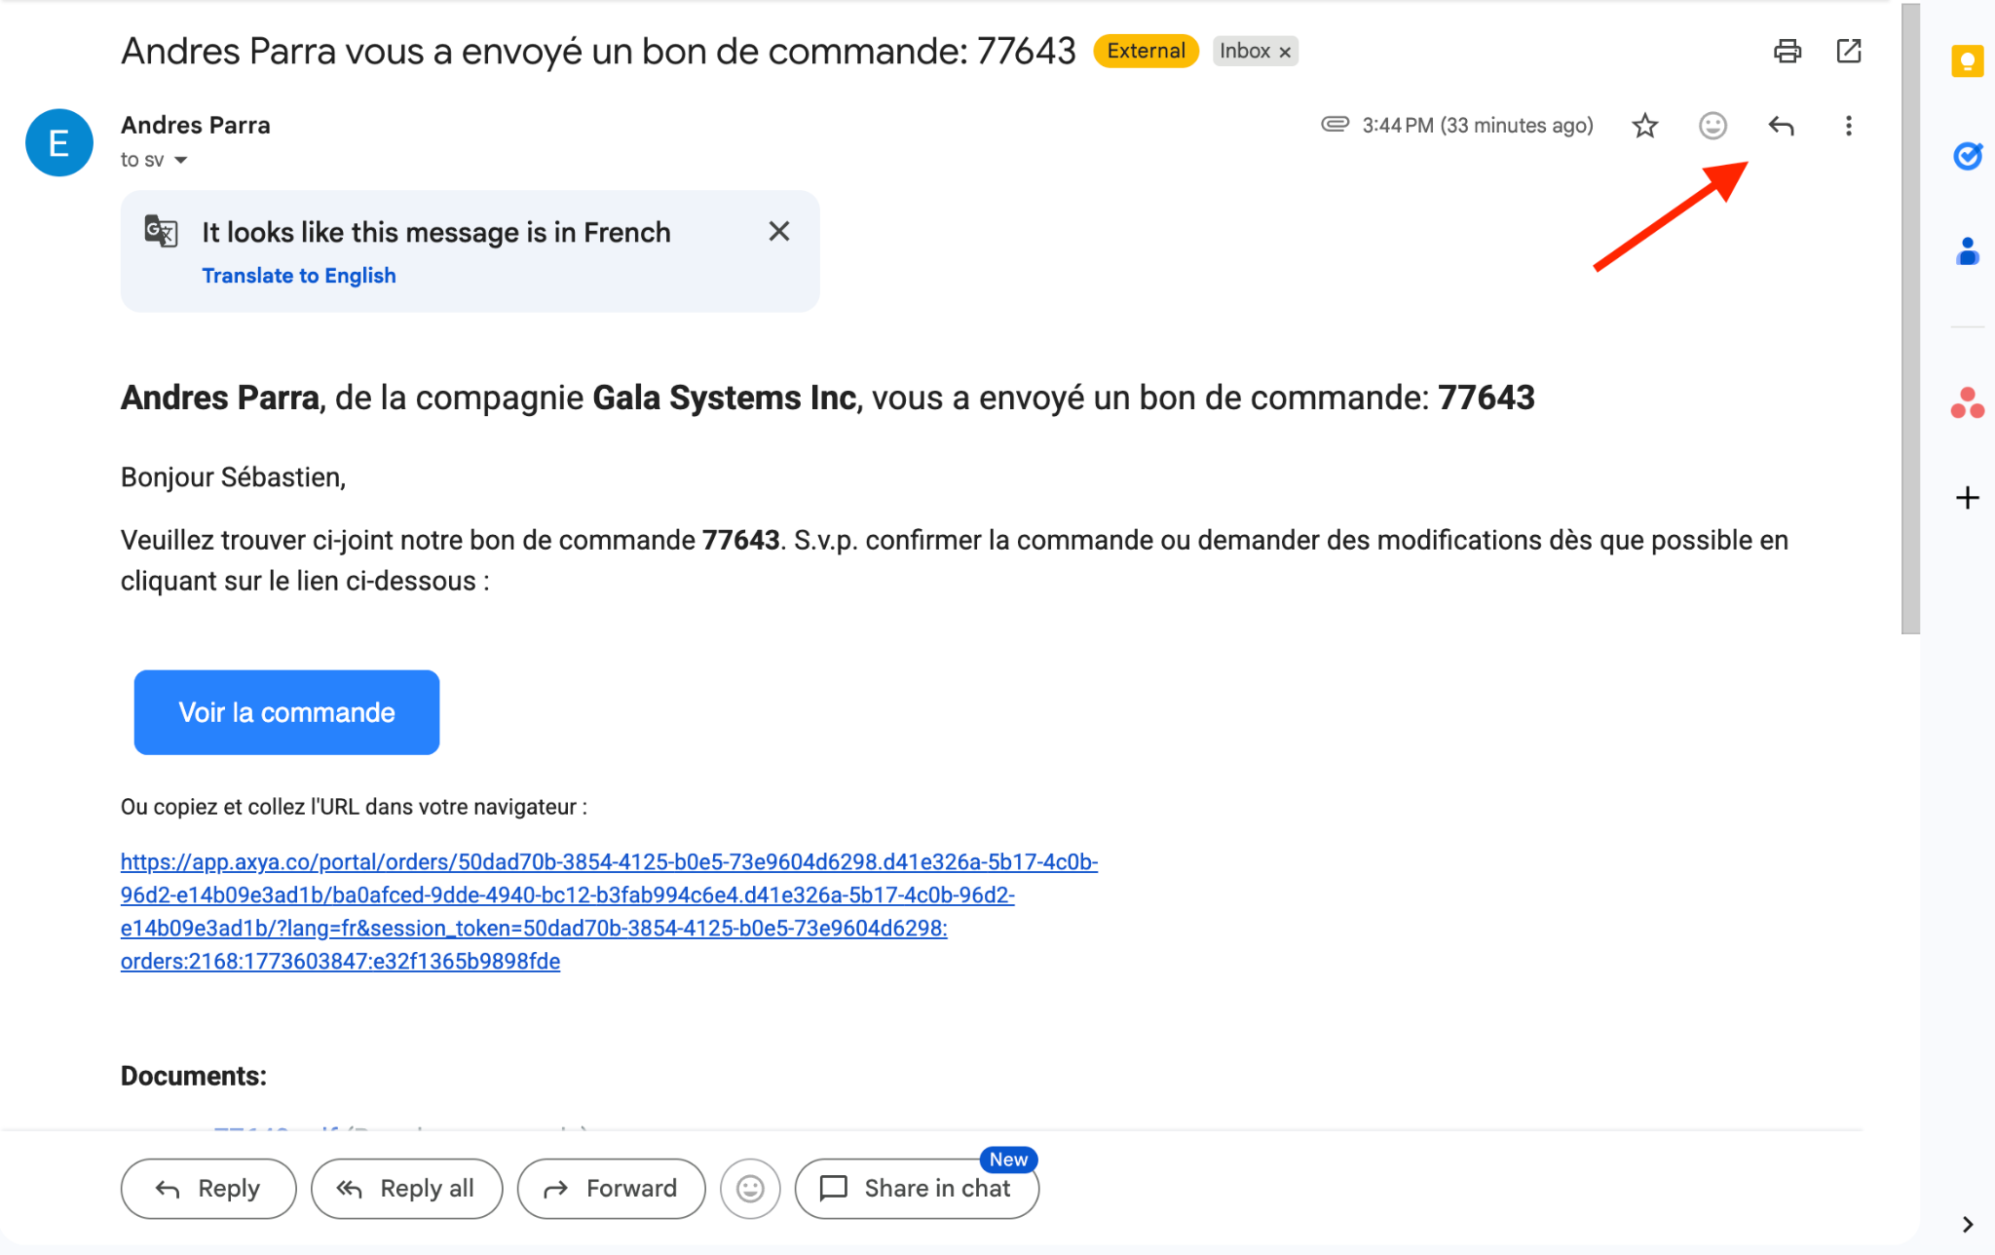This screenshot has height=1255, width=1995.
Task: Star the Andres Parra message
Action: point(1644,126)
